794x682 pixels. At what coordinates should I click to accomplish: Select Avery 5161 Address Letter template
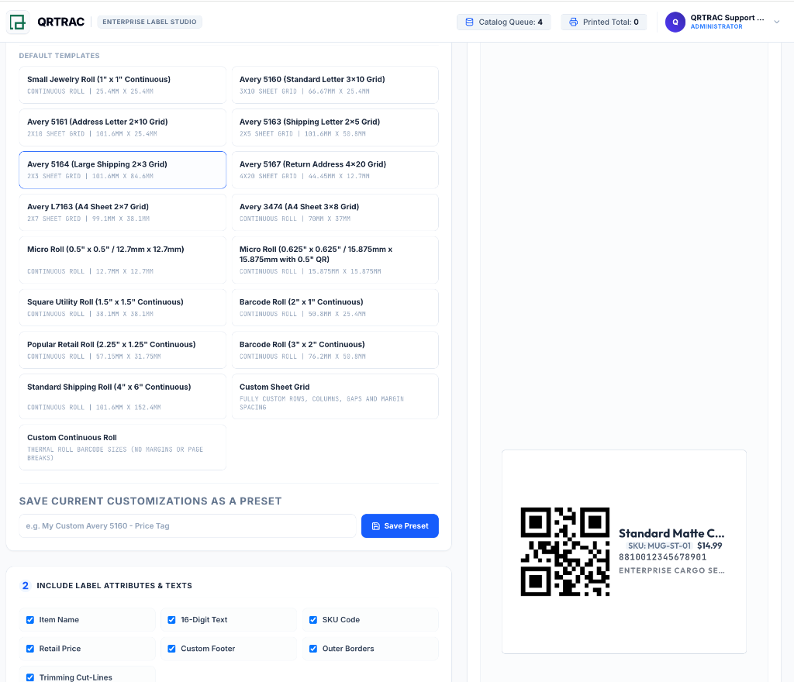click(123, 128)
